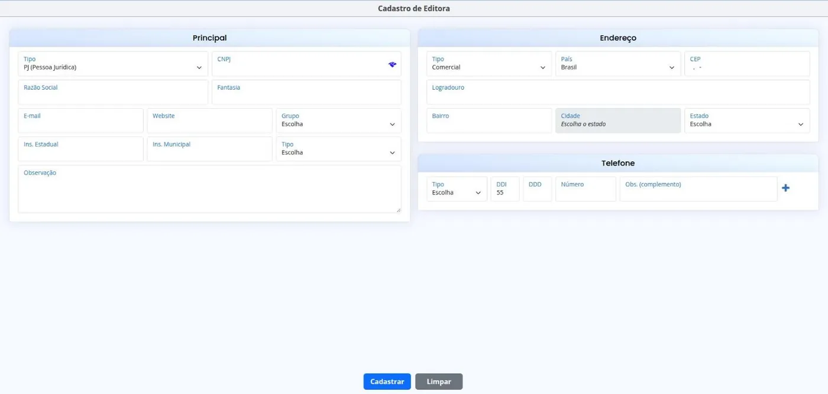Select the Obs. (complemento) field

click(698, 189)
